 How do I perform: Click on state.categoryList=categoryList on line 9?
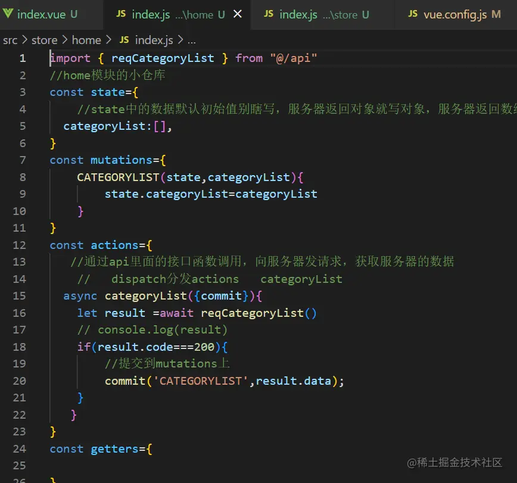tap(211, 194)
